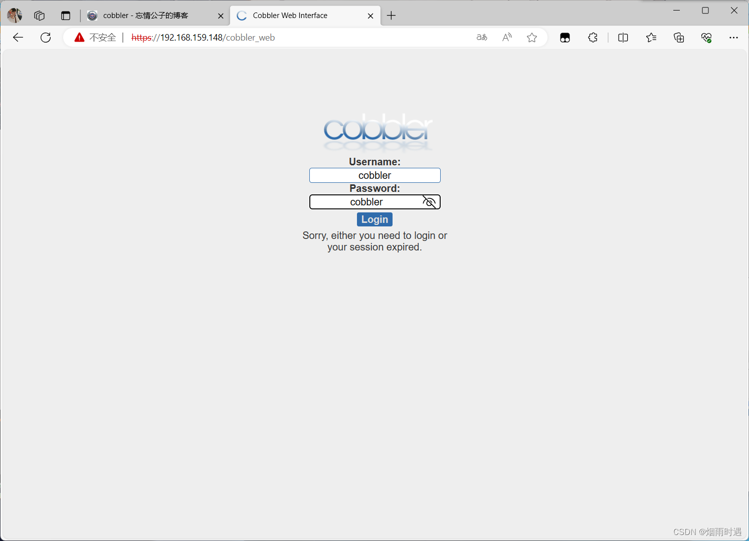Open the Tampermonkey extension icon
Image resolution: width=749 pixels, height=541 pixels.
565,38
